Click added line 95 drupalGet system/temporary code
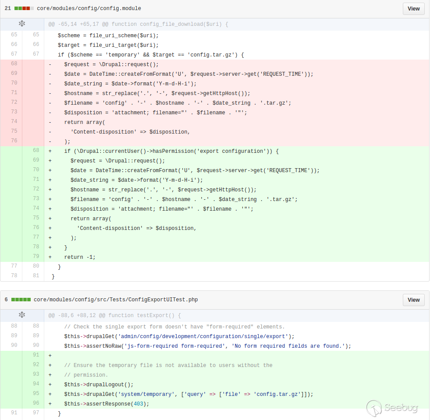430x420 pixels. pos(188,394)
